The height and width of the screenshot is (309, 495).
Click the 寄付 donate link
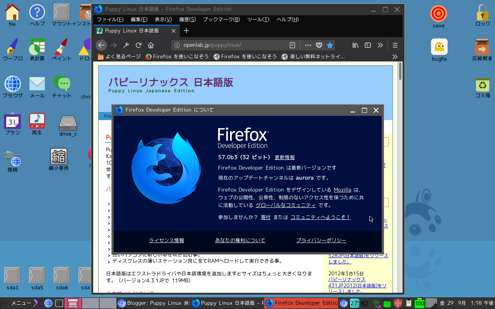coord(266,217)
